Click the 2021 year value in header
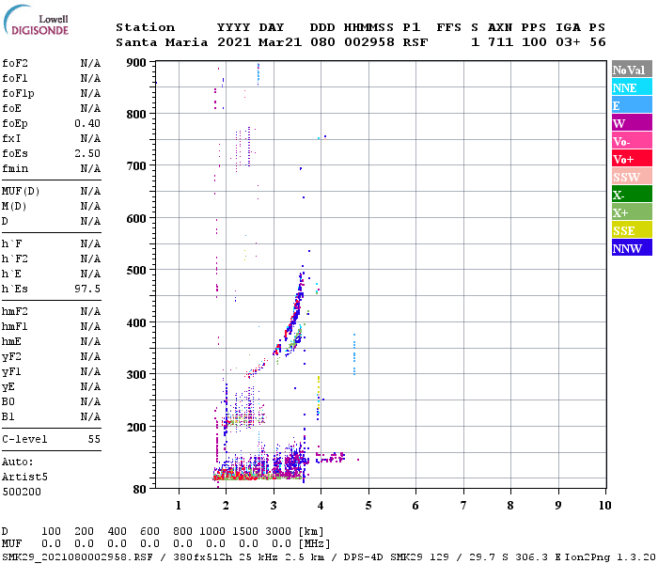This screenshot has height=564, width=658. [x=234, y=43]
